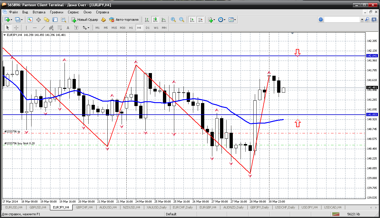Click the magnifier search button at top right
380x218 pixels.
[x=367, y=19]
